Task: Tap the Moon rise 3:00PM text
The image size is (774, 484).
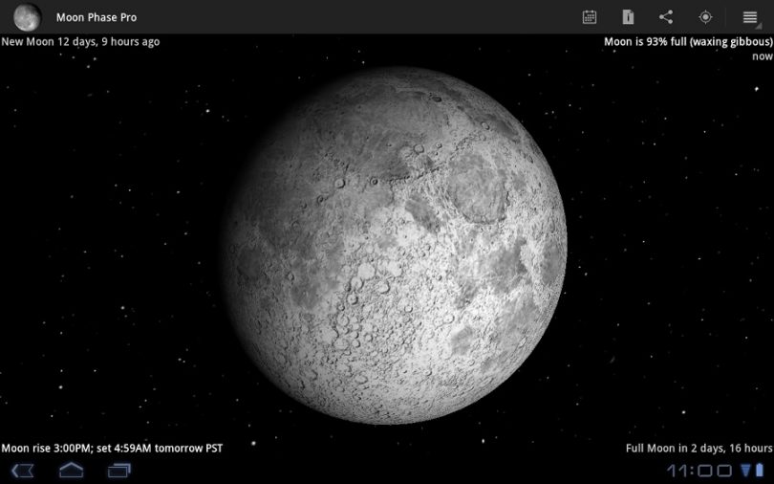Action: point(112,448)
